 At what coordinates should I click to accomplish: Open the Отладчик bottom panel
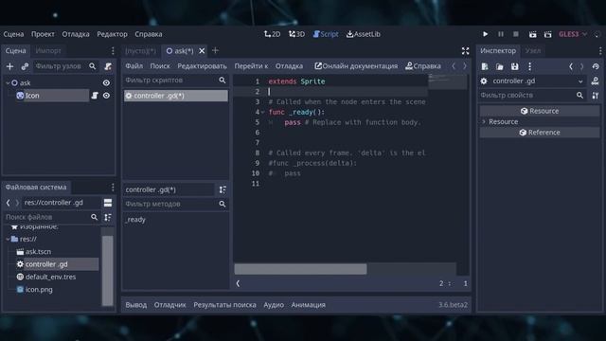pos(170,305)
